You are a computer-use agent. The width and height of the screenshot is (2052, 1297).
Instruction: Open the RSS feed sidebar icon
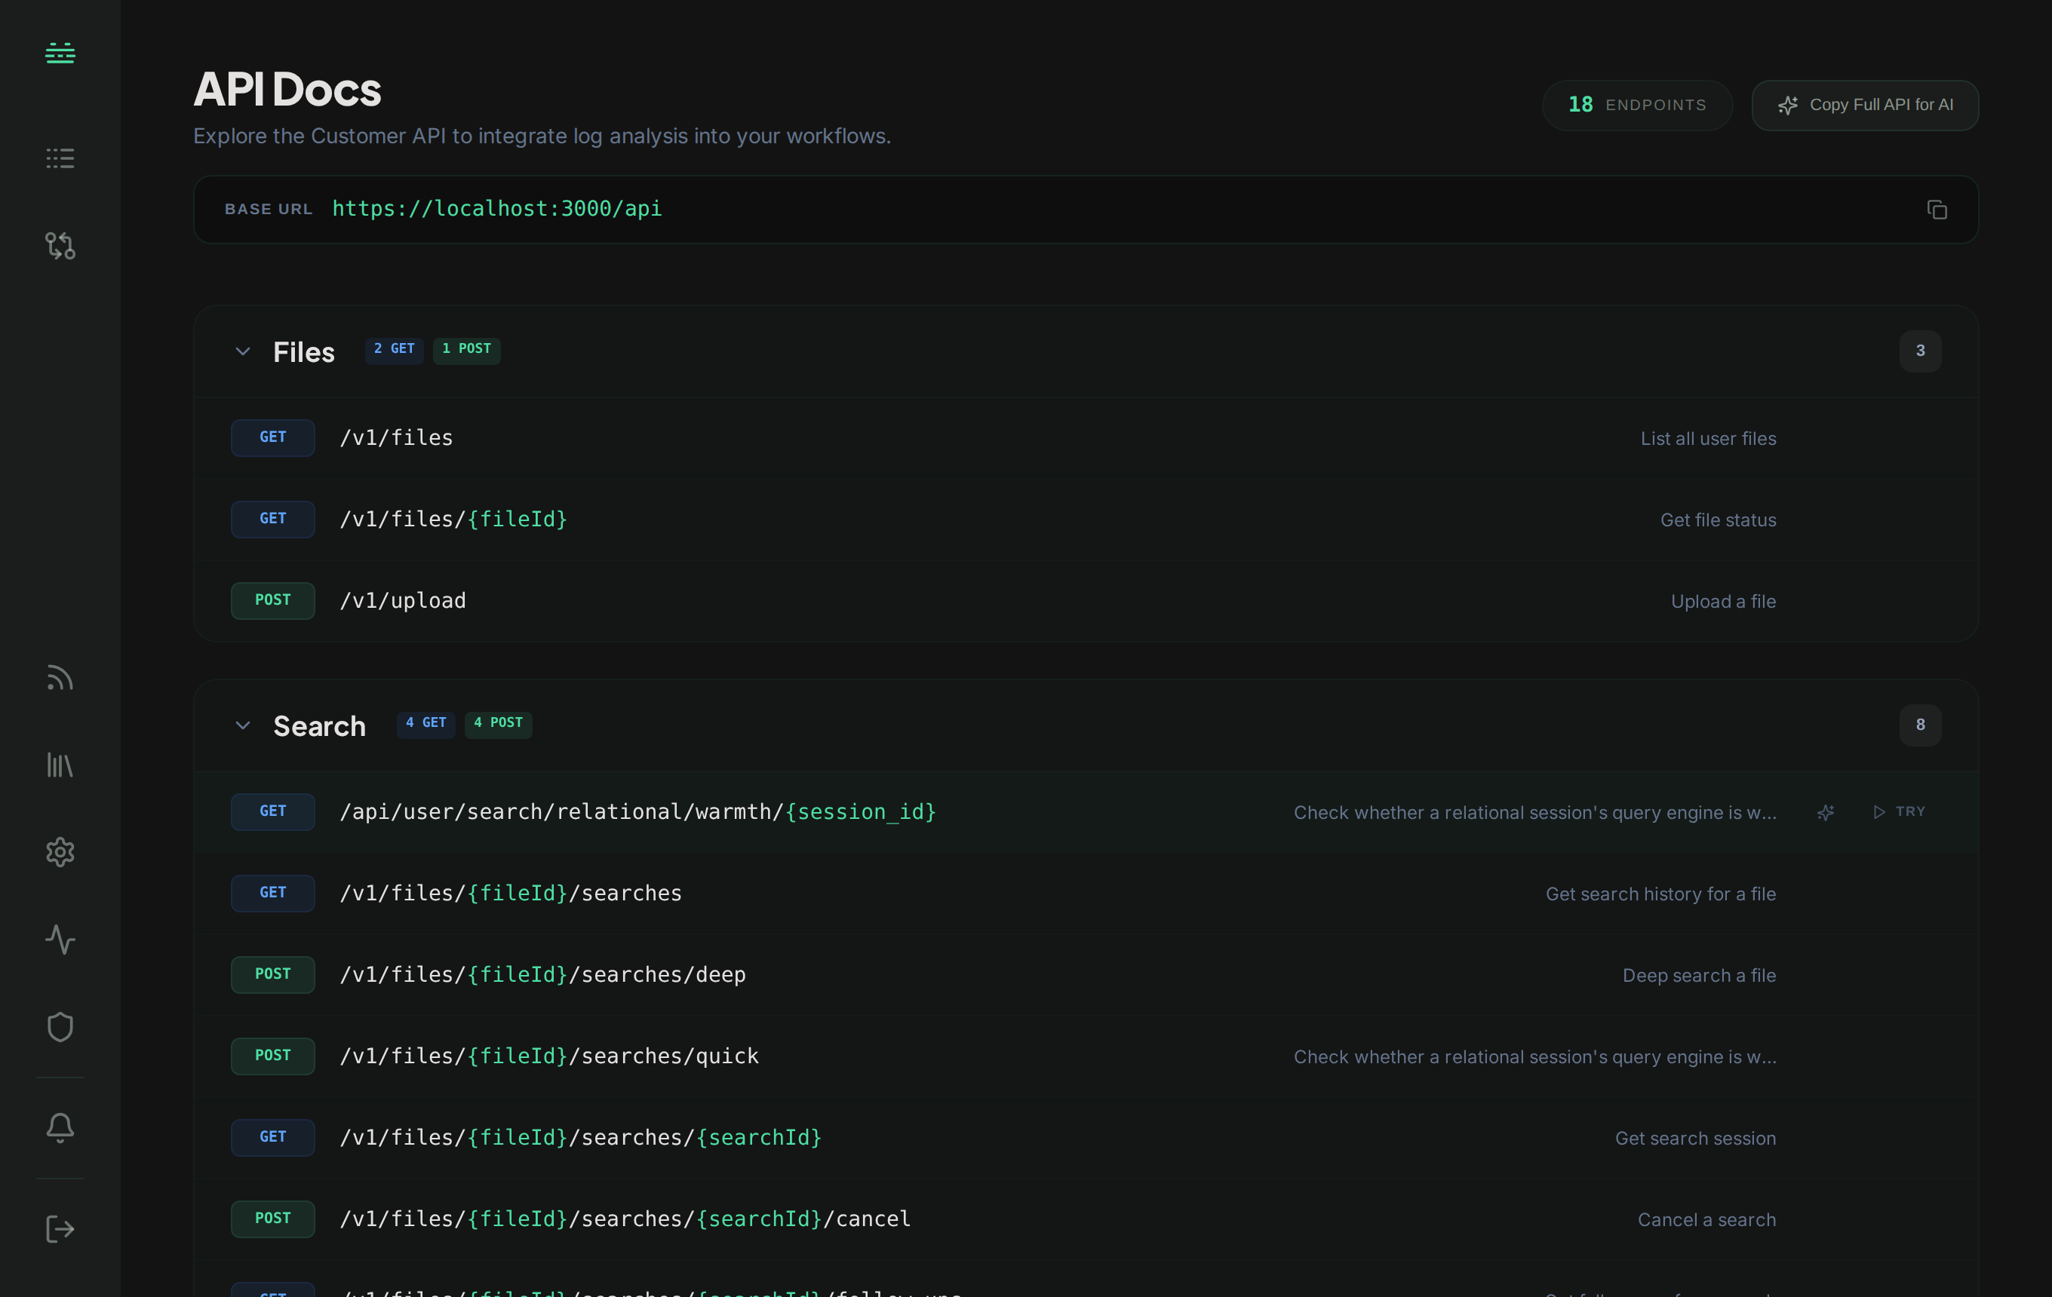pyautogui.click(x=60, y=677)
